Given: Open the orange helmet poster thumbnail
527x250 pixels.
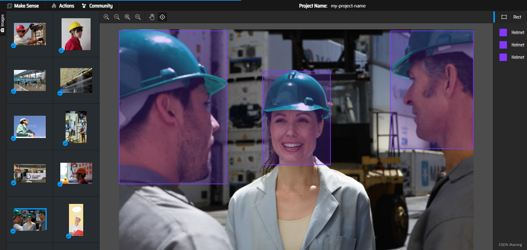Looking at the screenshot, I should 76,173.
